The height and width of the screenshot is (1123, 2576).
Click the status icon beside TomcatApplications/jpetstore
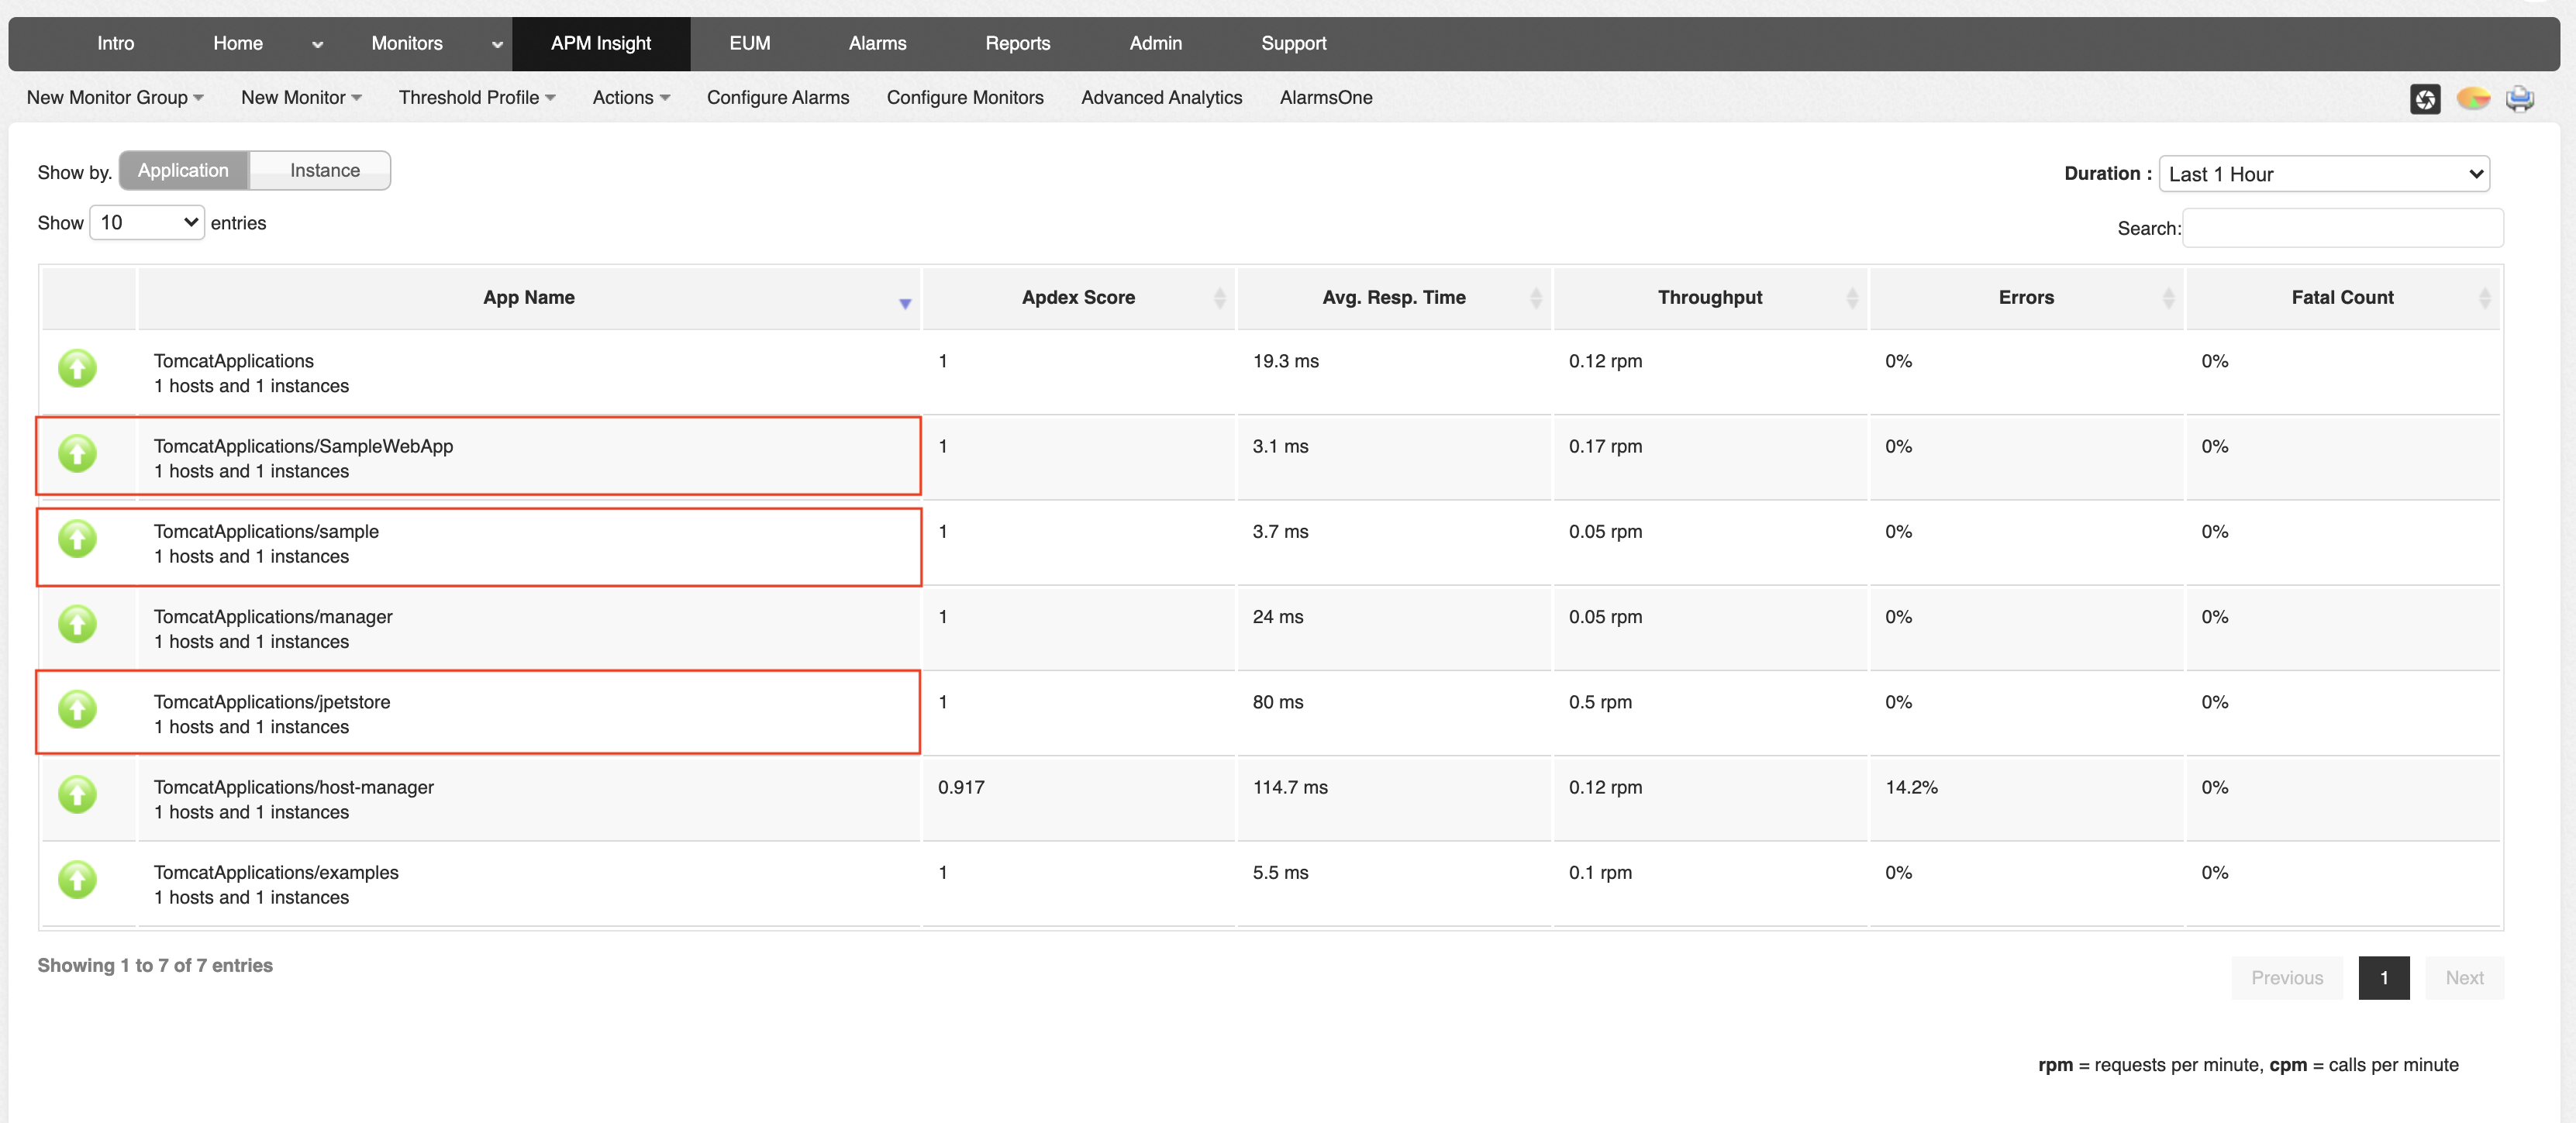[77, 710]
